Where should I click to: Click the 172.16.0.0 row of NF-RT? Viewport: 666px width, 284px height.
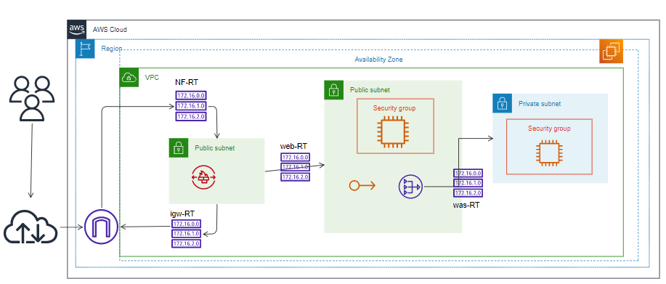pos(191,96)
